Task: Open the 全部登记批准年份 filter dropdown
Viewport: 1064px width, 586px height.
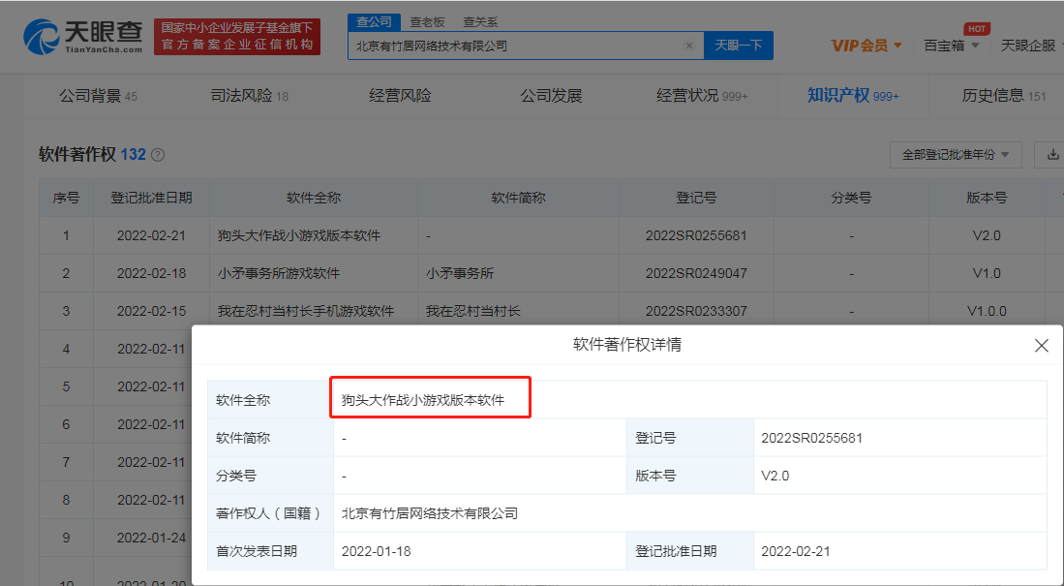Action: point(956,154)
